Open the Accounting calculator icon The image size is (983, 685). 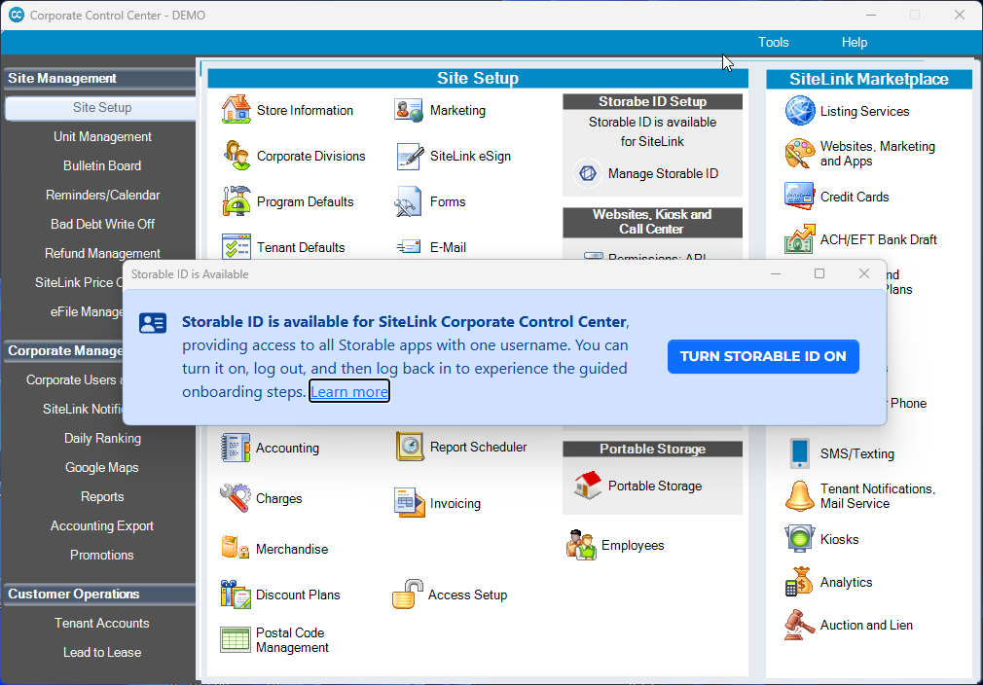(236, 448)
